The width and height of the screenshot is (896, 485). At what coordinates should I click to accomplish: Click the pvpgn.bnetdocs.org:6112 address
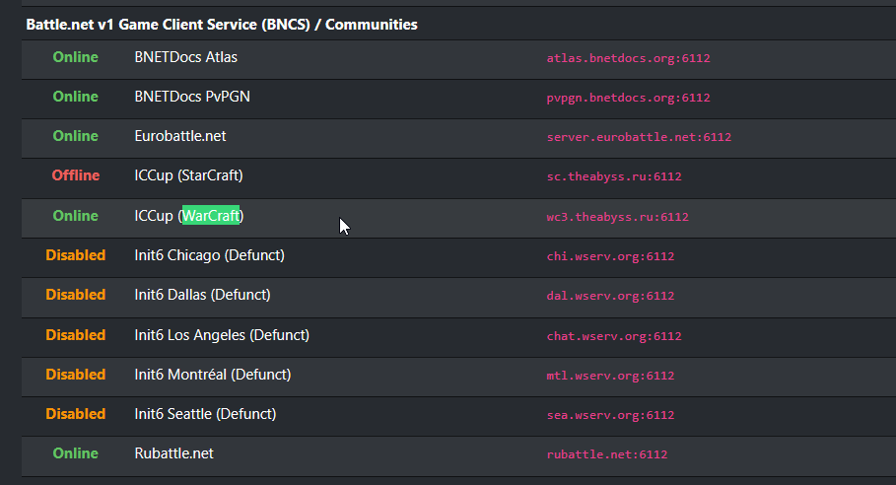tap(628, 98)
